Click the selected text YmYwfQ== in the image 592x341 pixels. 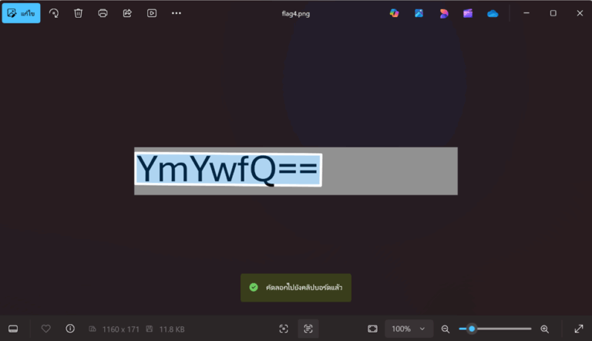tap(227, 170)
